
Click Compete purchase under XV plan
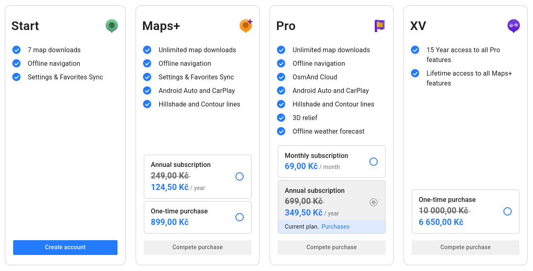point(466,247)
